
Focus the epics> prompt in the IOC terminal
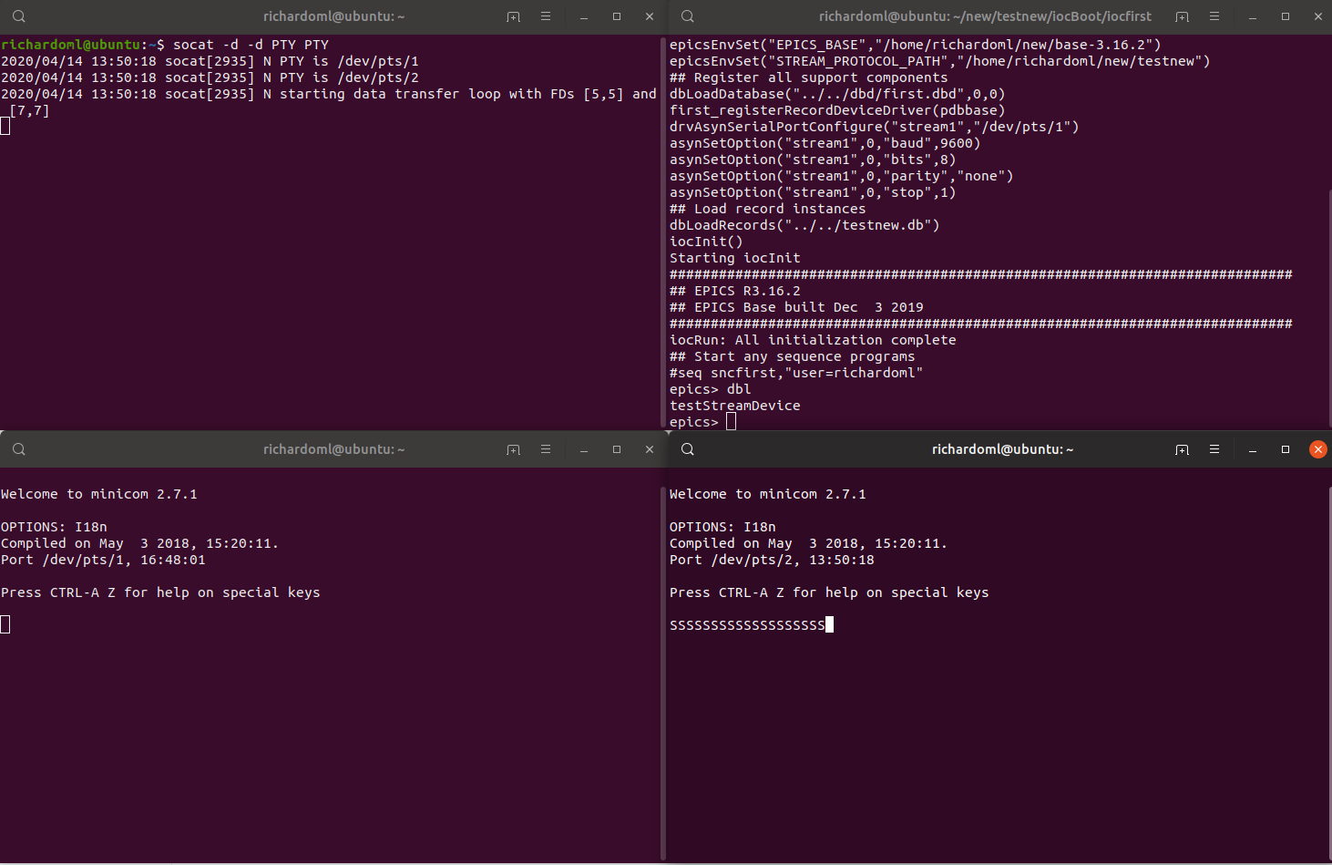pyautogui.click(x=731, y=422)
